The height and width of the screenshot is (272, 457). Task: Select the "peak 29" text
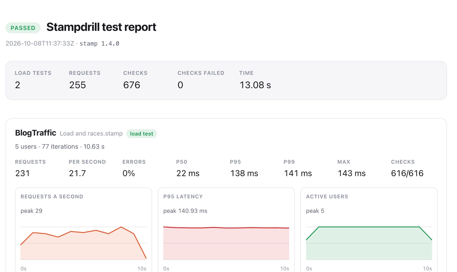pos(31,211)
